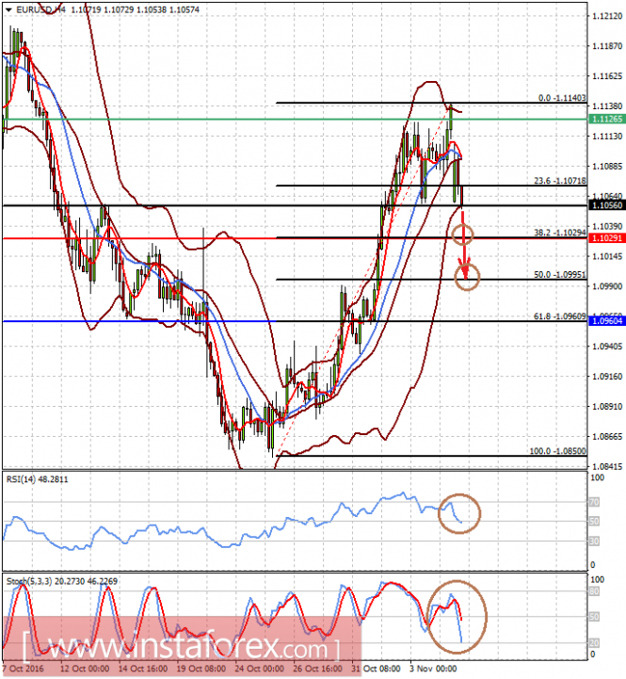Click the brown circle on Stochastic panel
The height and width of the screenshot is (679, 626).
click(x=457, y=617)
